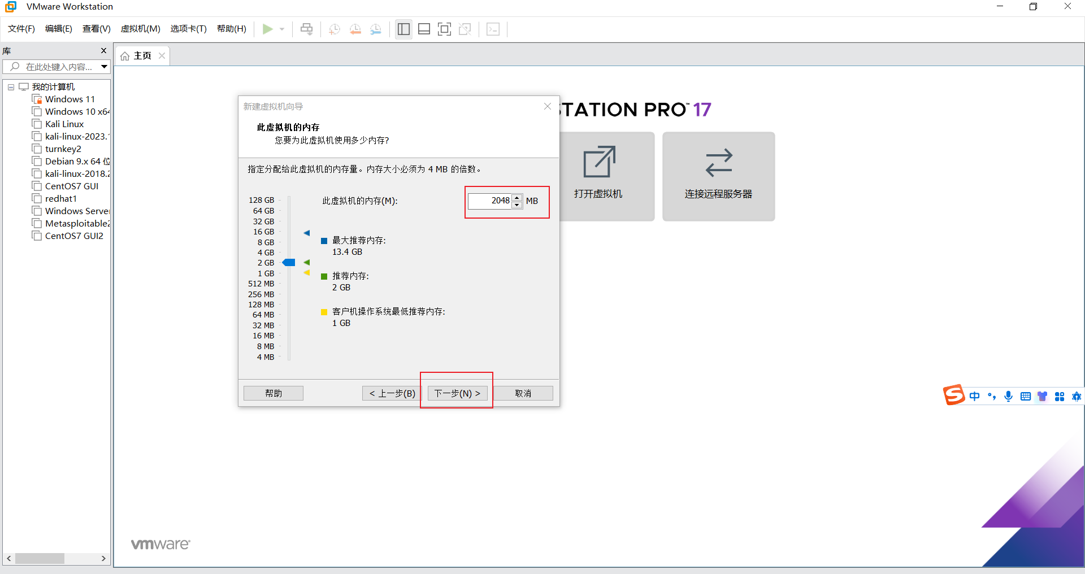Click the green power-on play icon

[268, 29]
